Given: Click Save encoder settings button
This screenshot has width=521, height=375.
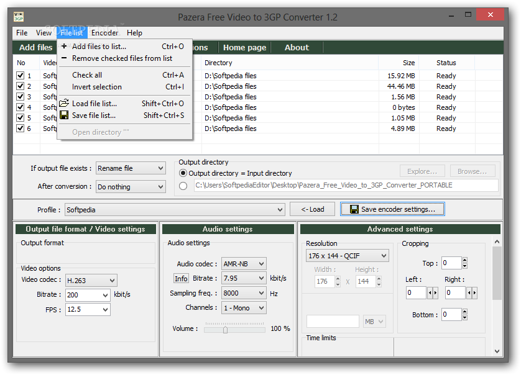Looking at the screenshot, I should point(392,209).
